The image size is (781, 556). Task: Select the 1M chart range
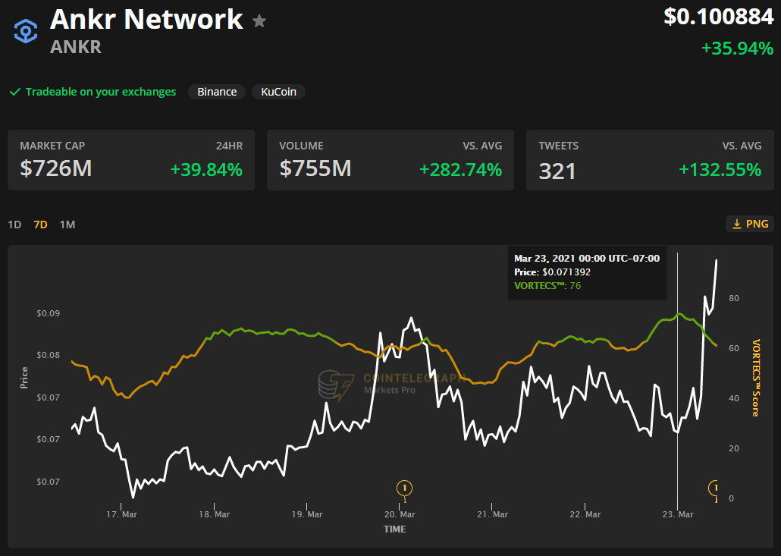click(x=67, y=225)
